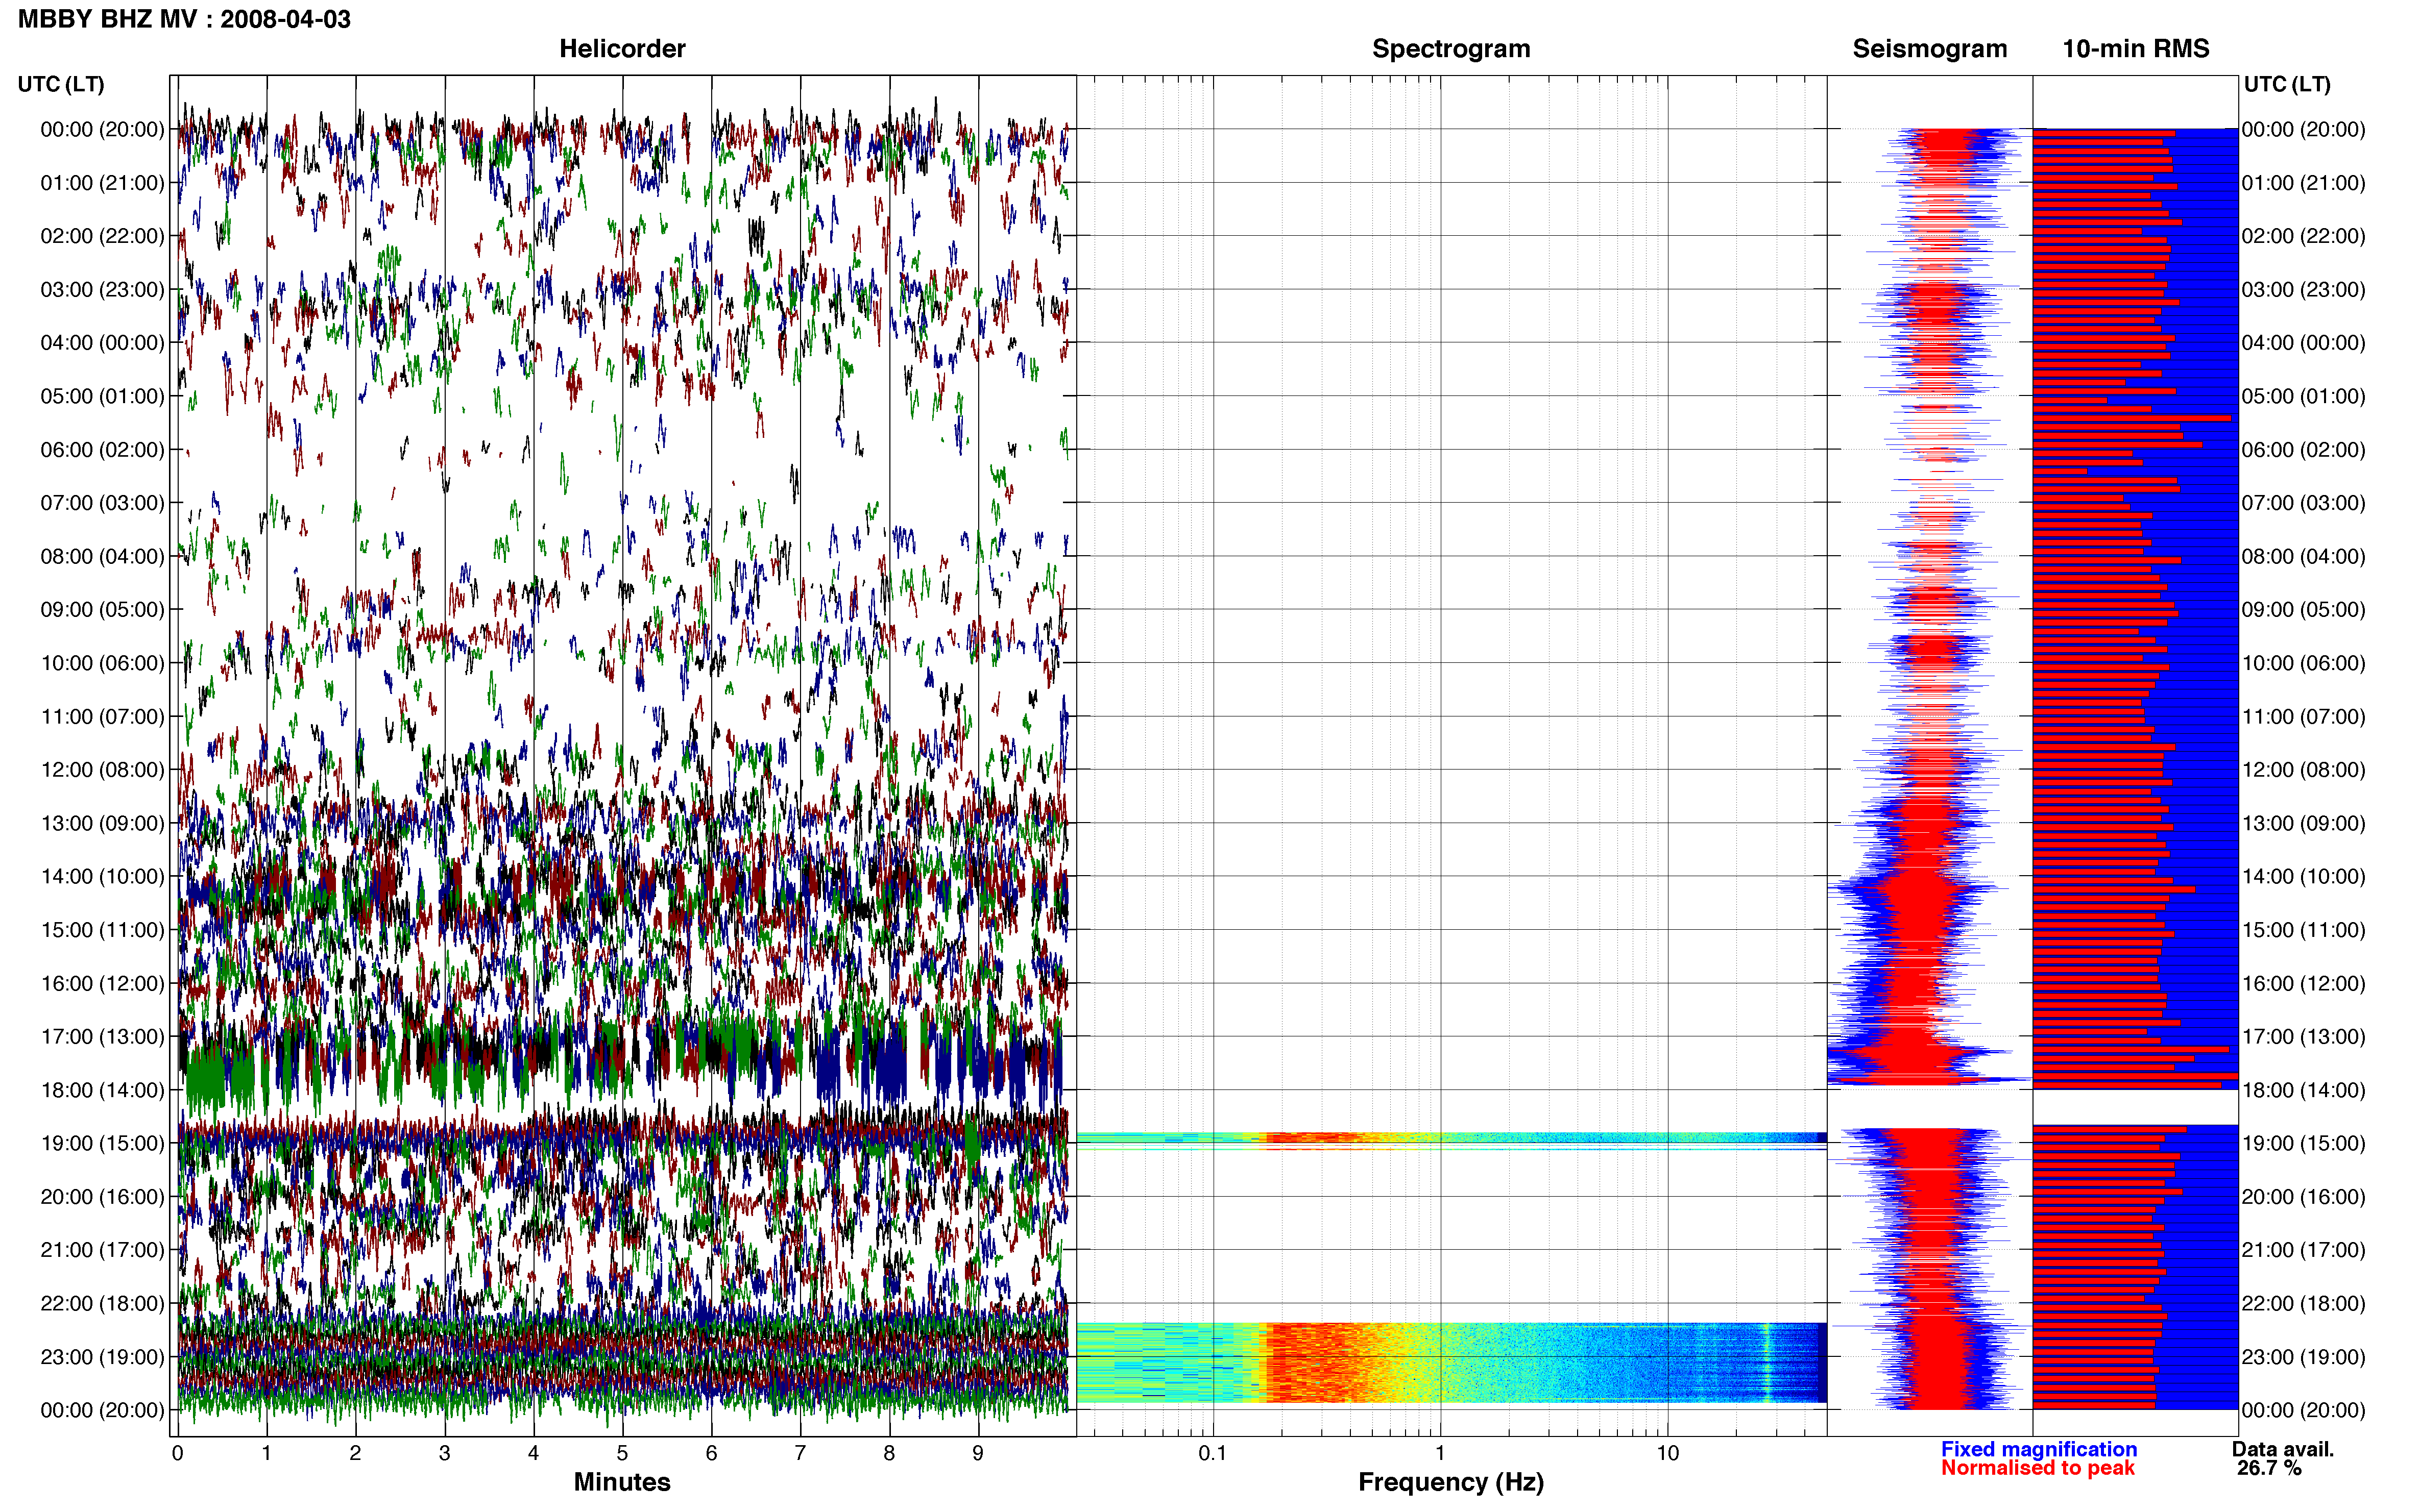Click left time label 07:00 (03:00)

click(102, 503)
